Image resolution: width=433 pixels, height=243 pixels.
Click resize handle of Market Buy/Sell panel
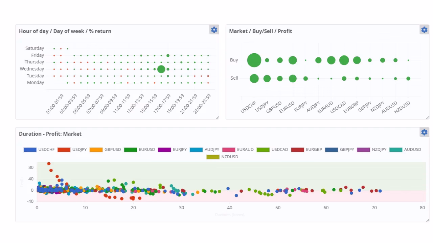(427, 117)
